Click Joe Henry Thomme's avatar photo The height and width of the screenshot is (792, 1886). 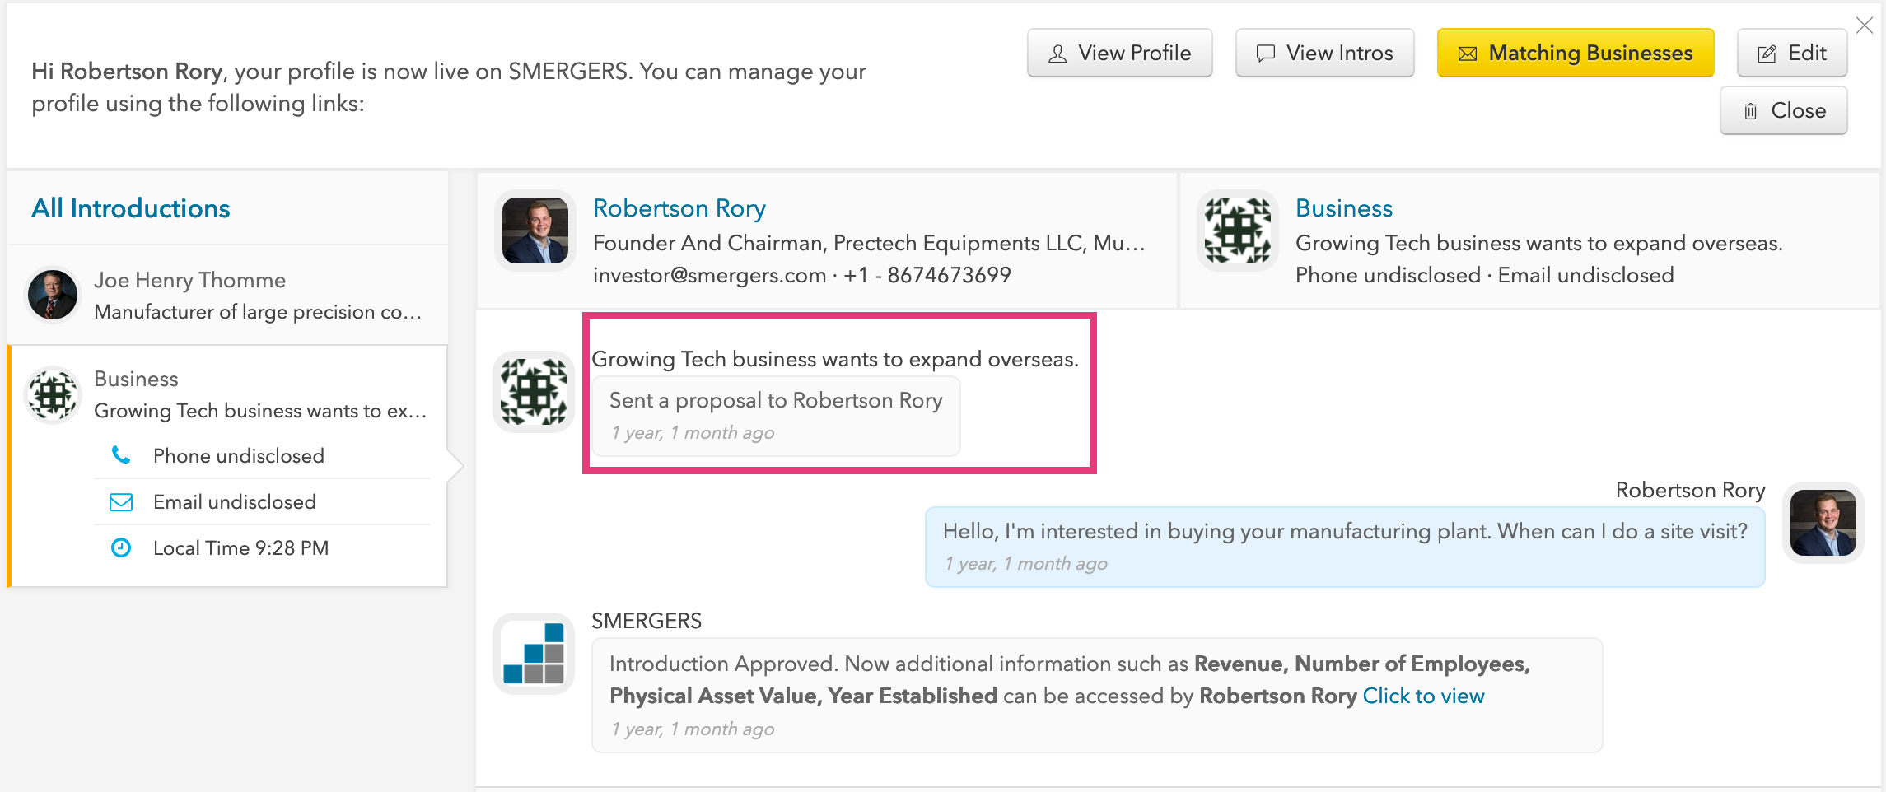point(53,295)
